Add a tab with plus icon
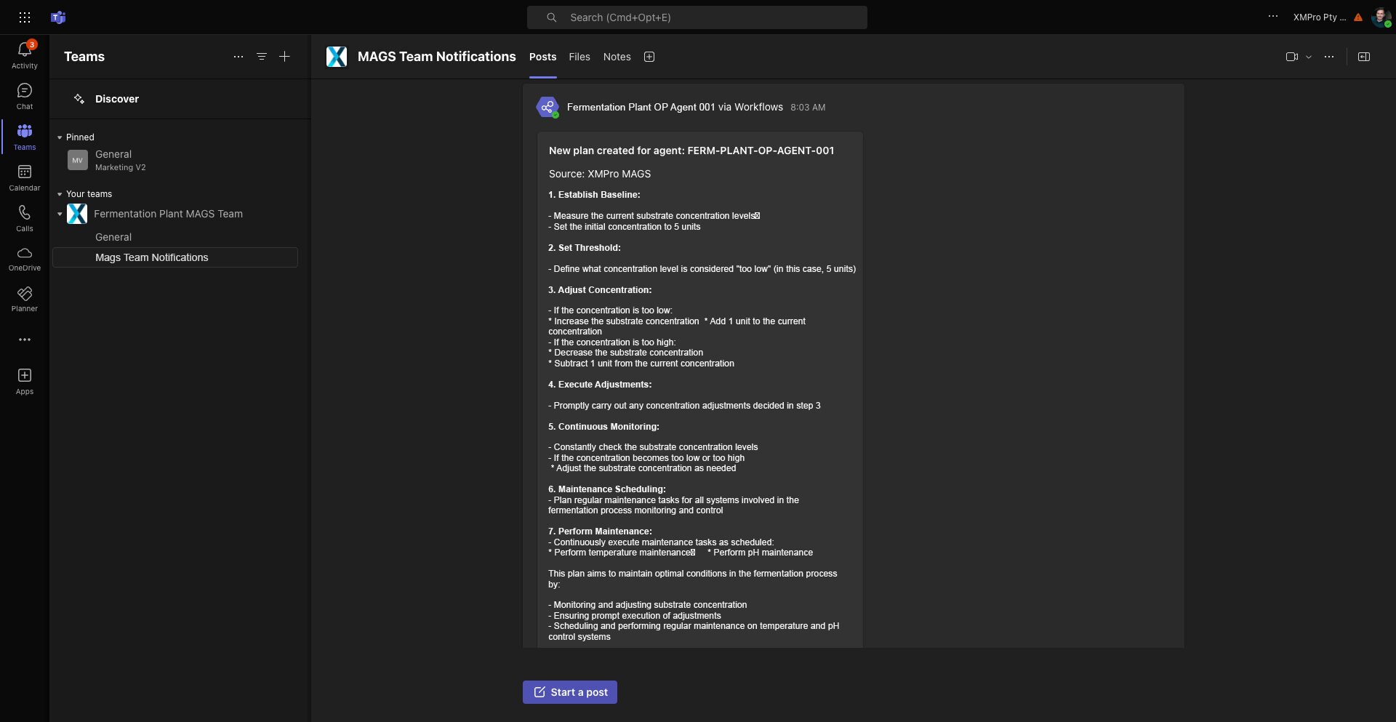This screenshot has height=722, width=1396. pos(649,57)
